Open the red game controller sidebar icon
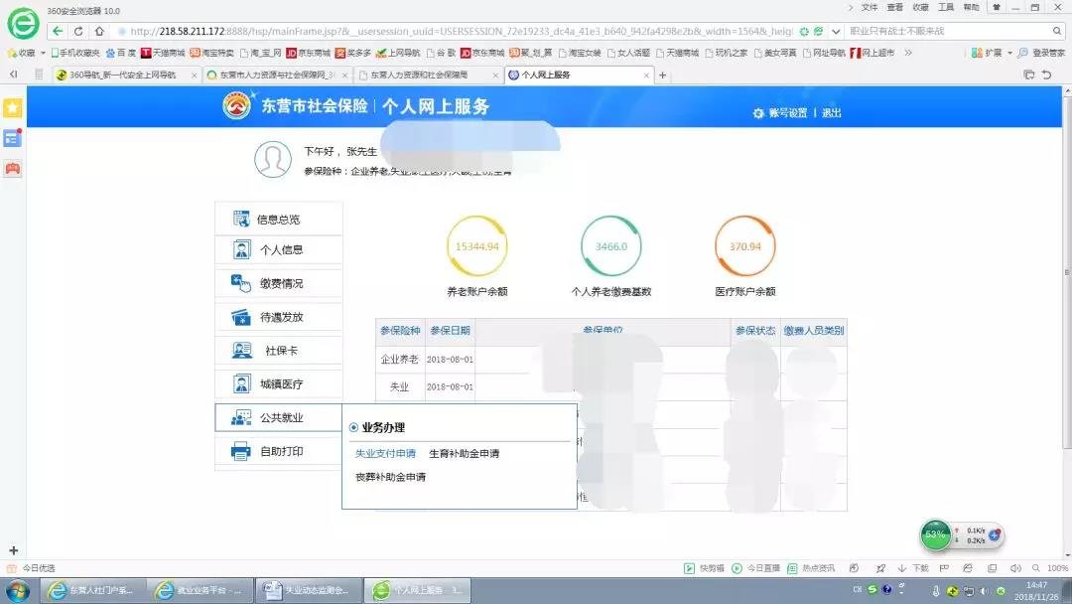Image resolution: width=1072 pixels, height=604 pixels. coord(12,168)
